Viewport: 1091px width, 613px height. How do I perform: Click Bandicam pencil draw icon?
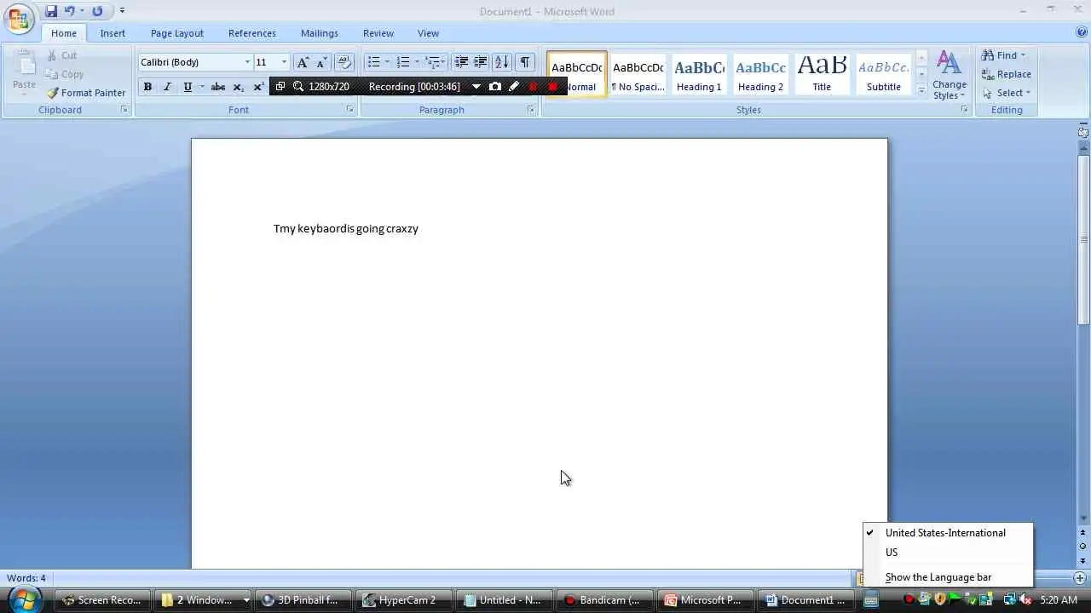[514, 87]
